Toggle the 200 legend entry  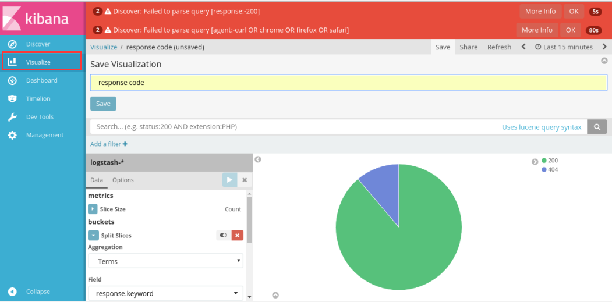click(549, 161)
